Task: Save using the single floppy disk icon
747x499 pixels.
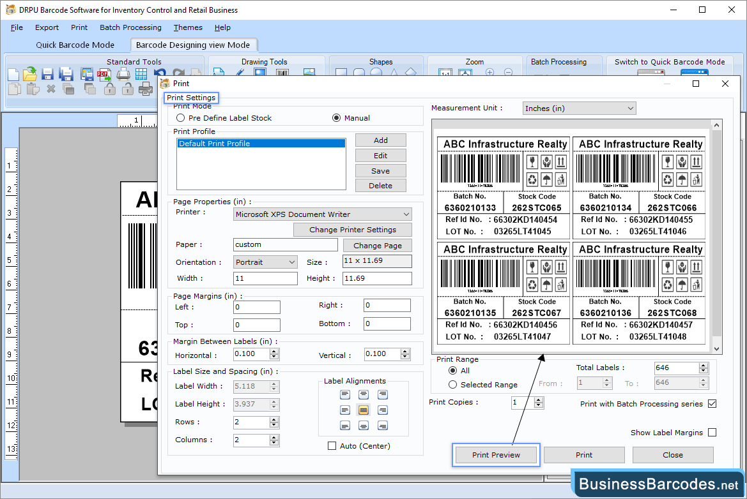Action: (47, 74)
